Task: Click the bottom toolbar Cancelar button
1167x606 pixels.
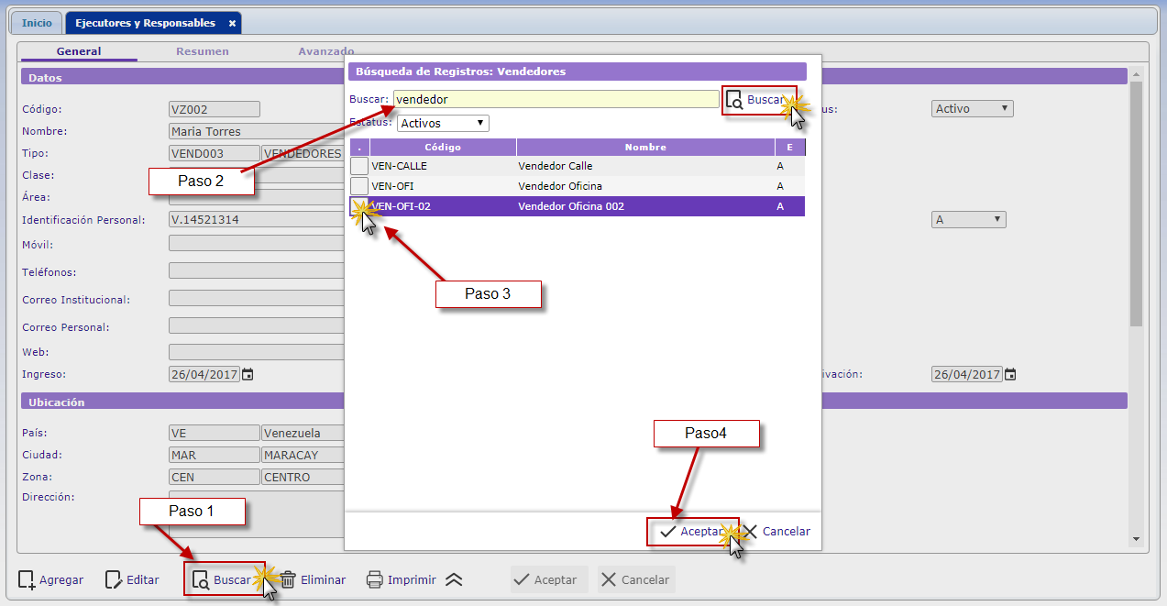Action: point(636,579)
